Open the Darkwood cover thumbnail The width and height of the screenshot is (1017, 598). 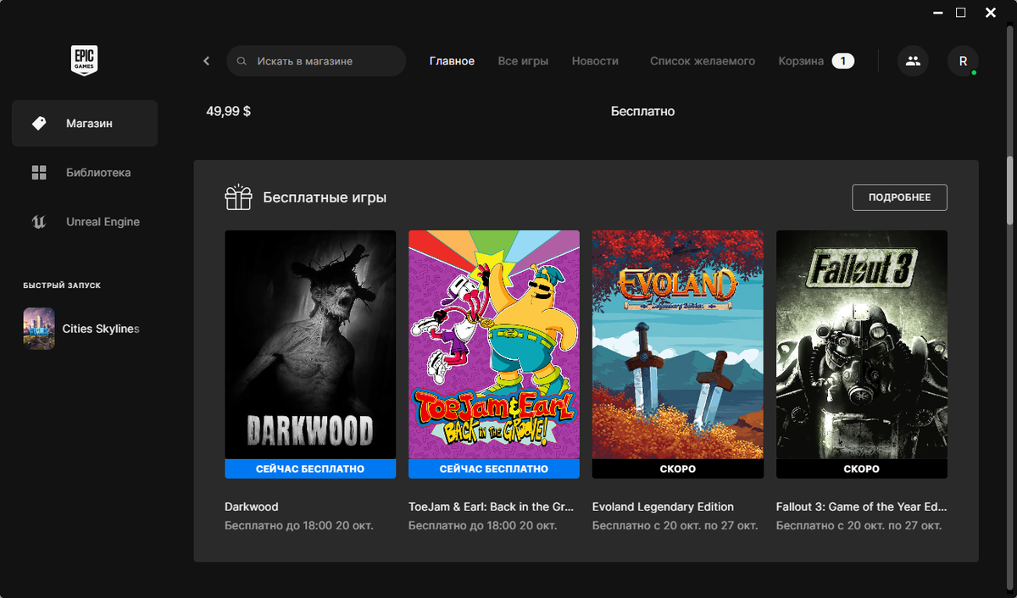310,345
